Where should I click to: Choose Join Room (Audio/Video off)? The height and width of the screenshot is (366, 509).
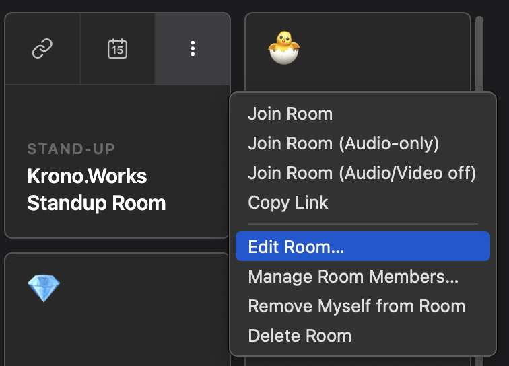(x=362, y=173)
